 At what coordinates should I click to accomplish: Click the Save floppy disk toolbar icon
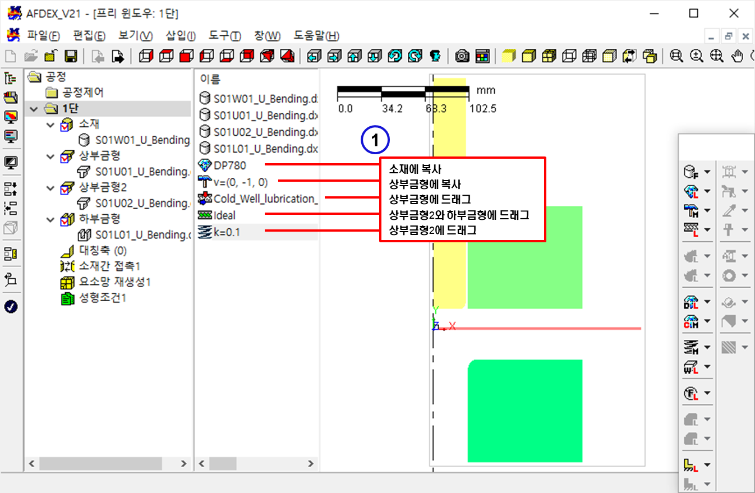pyautogui.click(x=71, y=56)
